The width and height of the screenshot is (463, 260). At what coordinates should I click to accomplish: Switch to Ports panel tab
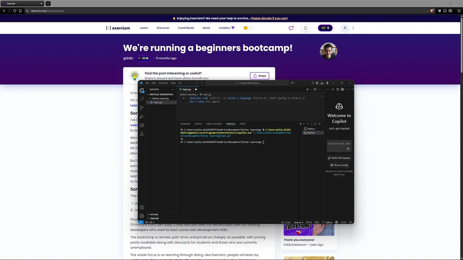coord(242,124)
